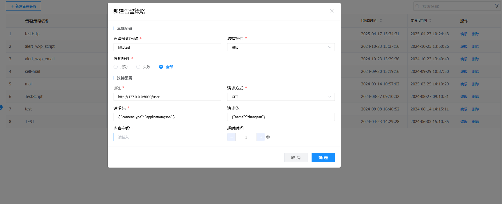Sort by 创建时间 column arrows
502x204 pixels.
click(x=381, y=20)
